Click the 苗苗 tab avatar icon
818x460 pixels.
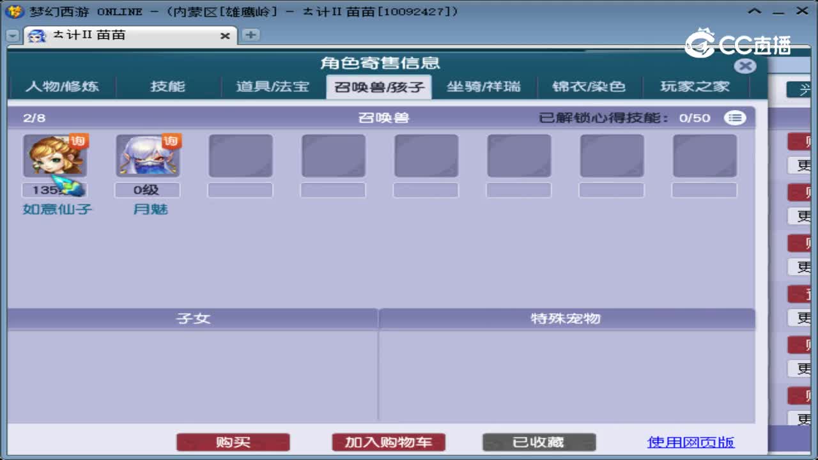pyautogui.click(x=37, y=36)
